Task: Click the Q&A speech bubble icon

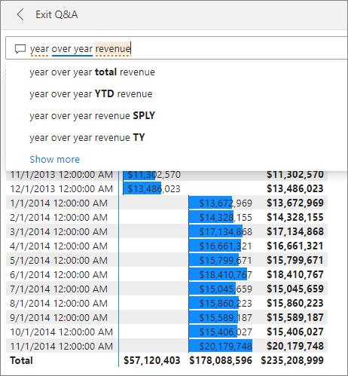Action: click(x=20, y=49)
